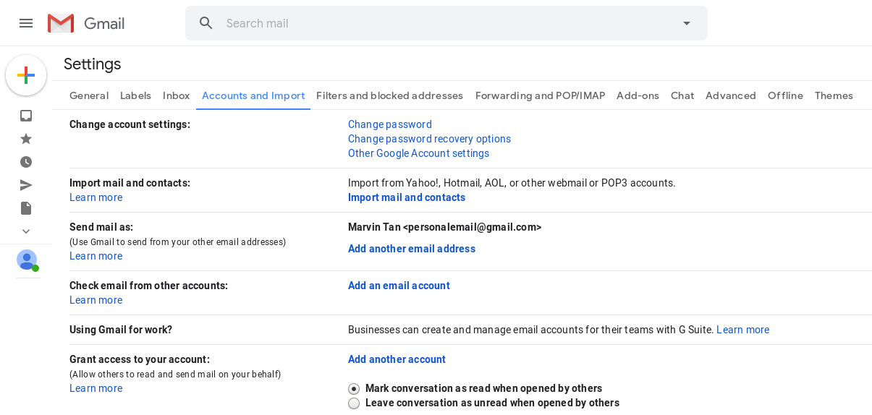Select Mark conversation as read option

(354, 389)
